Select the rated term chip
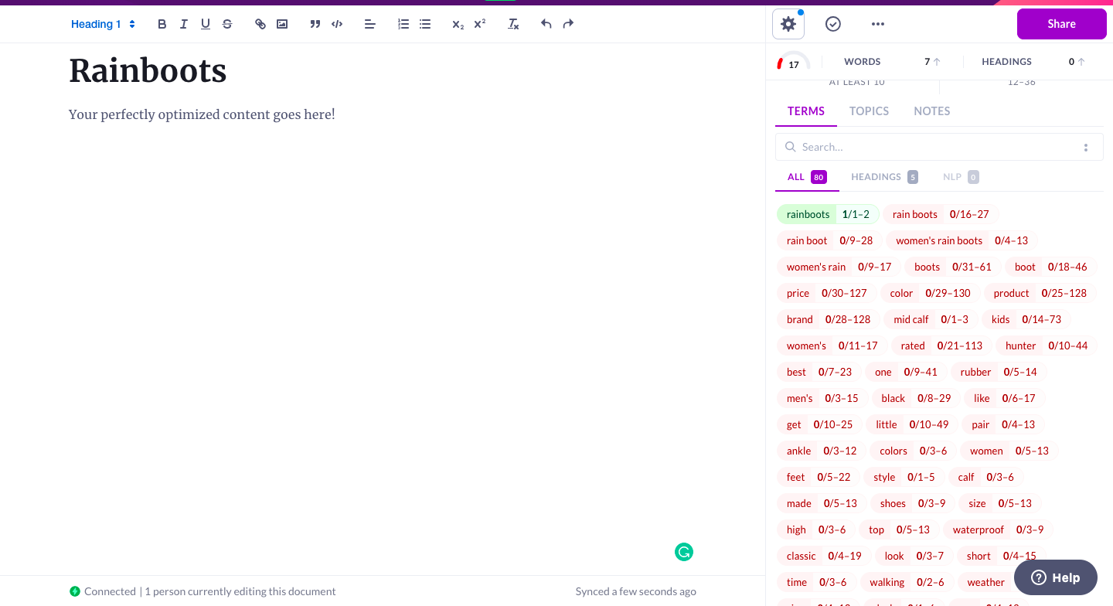Viewport: 1113px width, 606px height. pos(941,346)
